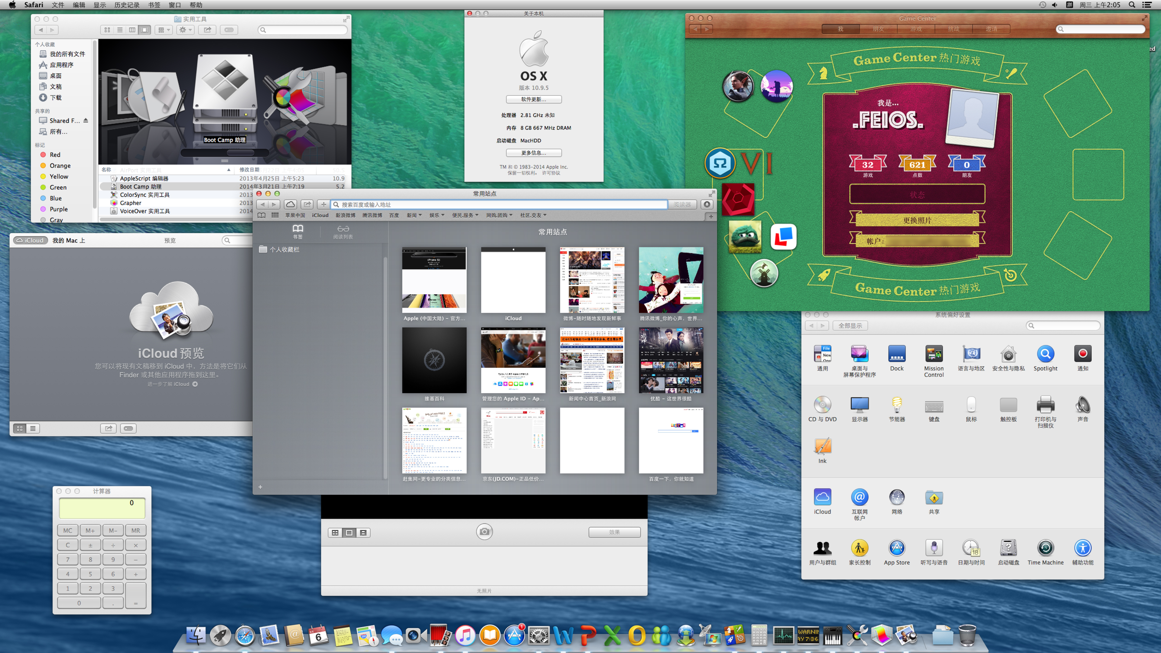Switch Finder to Cover Flow view
This screenshot has width=1161, height=653.
(145, 30)
